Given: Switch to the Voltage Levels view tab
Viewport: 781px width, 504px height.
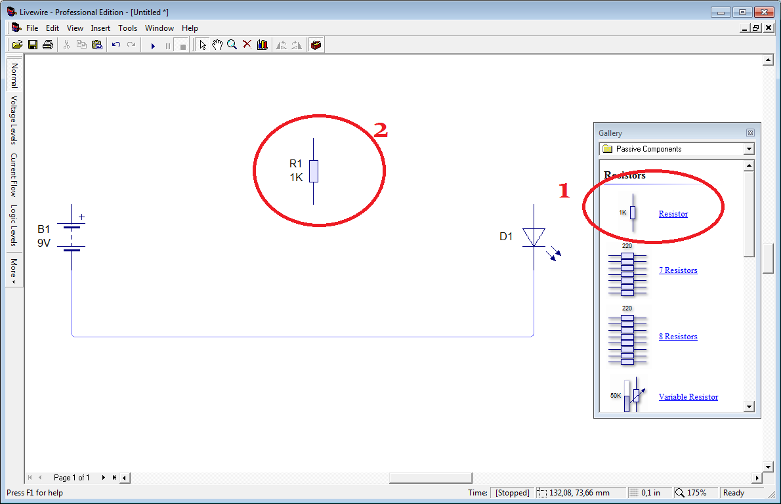Looking at the screenshot, I should [14, 120].
